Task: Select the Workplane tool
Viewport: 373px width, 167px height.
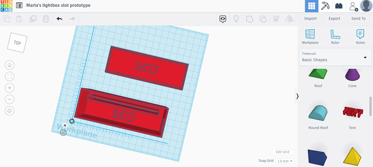Action: point(310,37)
